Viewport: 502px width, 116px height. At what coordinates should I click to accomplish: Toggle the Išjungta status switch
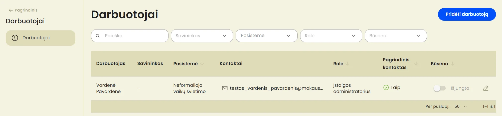[x=440, y=88]
